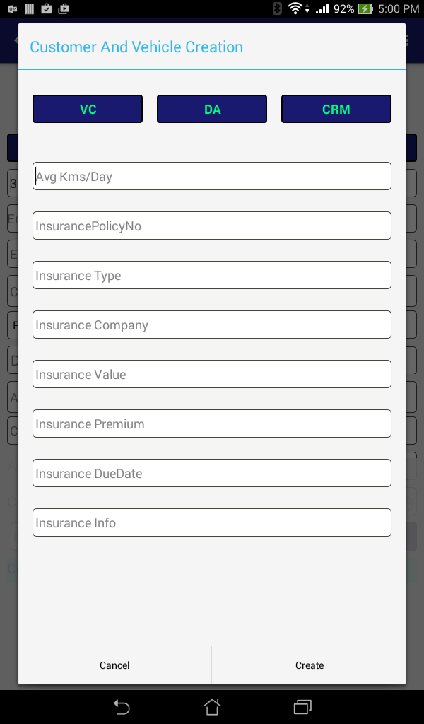This screenshot has height=724, width=424.
Task: Open the recent apps overview icon
Action: (x=302, y=707)
